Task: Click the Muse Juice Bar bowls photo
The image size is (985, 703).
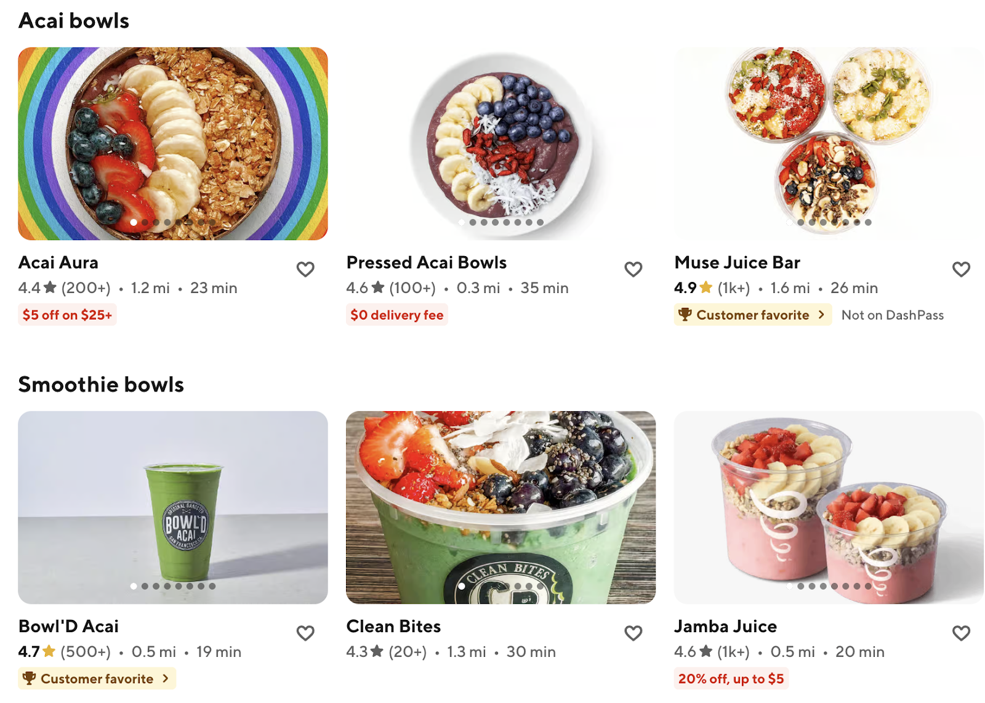Action: tap(829, 143)
